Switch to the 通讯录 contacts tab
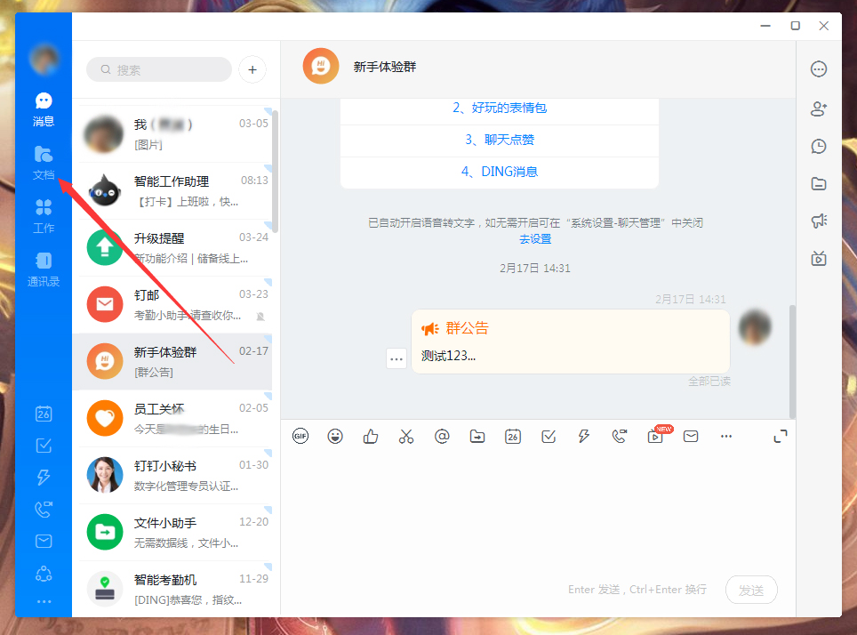This screenshot has width=857, height=635. (x=44, y=262)
